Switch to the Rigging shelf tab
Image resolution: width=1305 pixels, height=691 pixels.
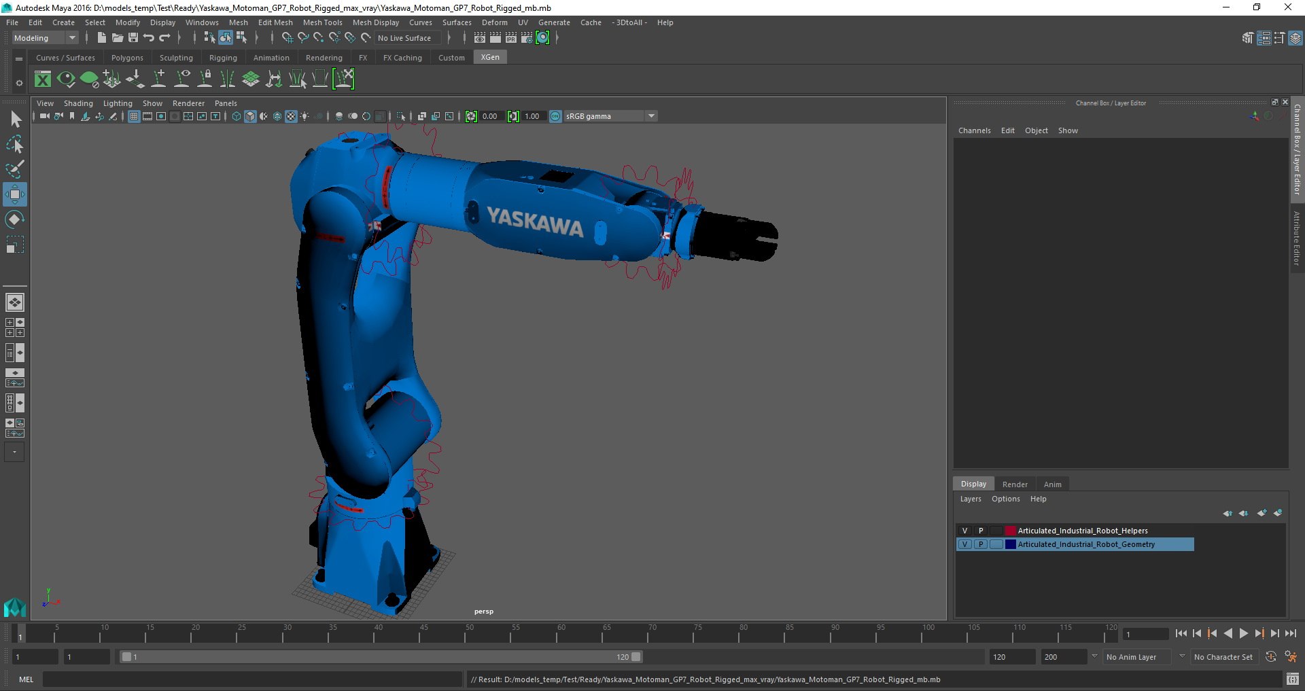(223, 58)
